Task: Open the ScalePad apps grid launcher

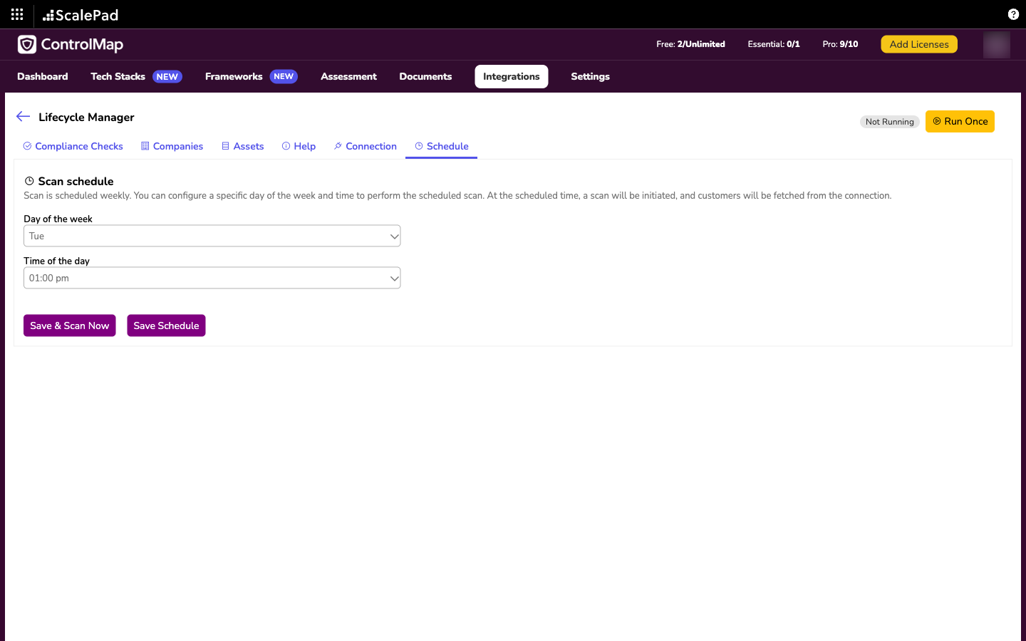Action: tap(17, 14)
